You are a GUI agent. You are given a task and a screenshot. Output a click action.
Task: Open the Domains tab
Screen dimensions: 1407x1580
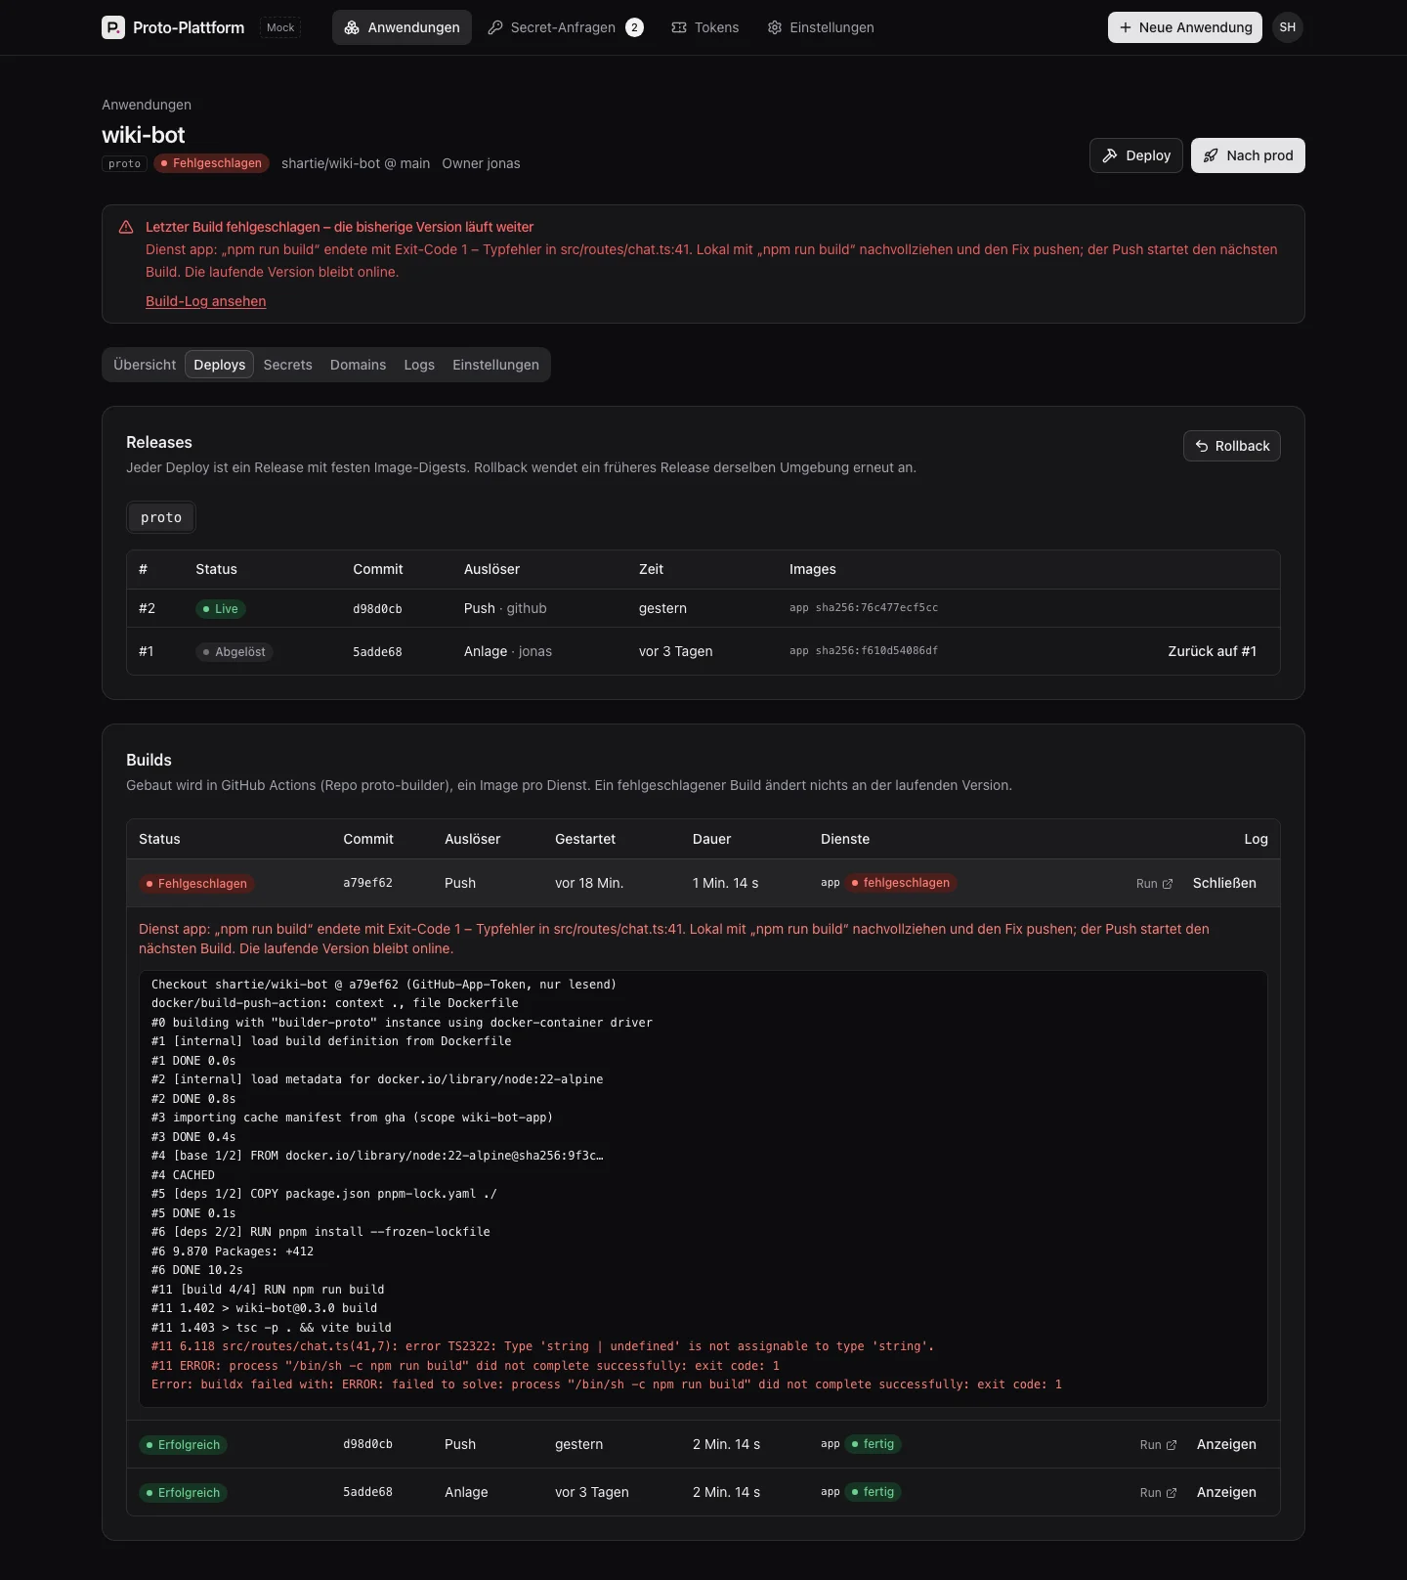tap(358, 365)
